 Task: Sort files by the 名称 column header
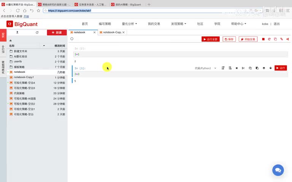[12, 45]
